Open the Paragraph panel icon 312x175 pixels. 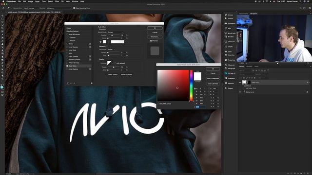click(226, 68)
